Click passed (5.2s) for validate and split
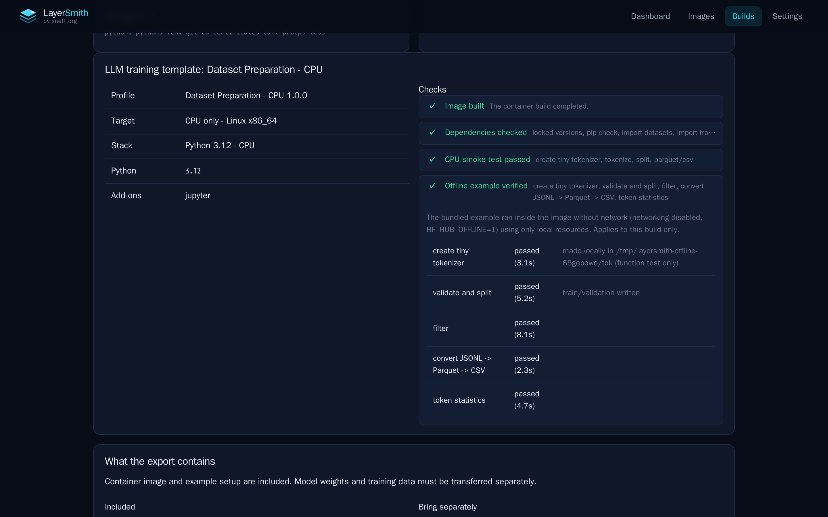The image size is (828, 517). (527, 292)
